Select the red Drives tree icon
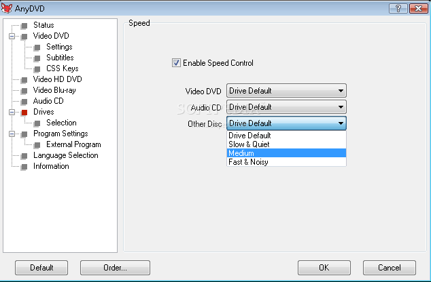The height and width of the screenshot is (282, 431). 24,113
